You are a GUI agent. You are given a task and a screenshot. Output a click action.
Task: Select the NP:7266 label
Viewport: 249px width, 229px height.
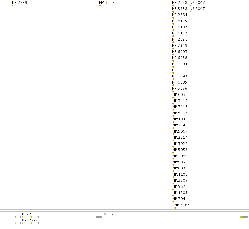[x=182, y=205]
